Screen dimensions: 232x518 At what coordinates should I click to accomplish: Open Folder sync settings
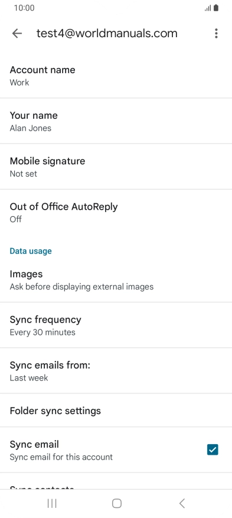[116, 411]
